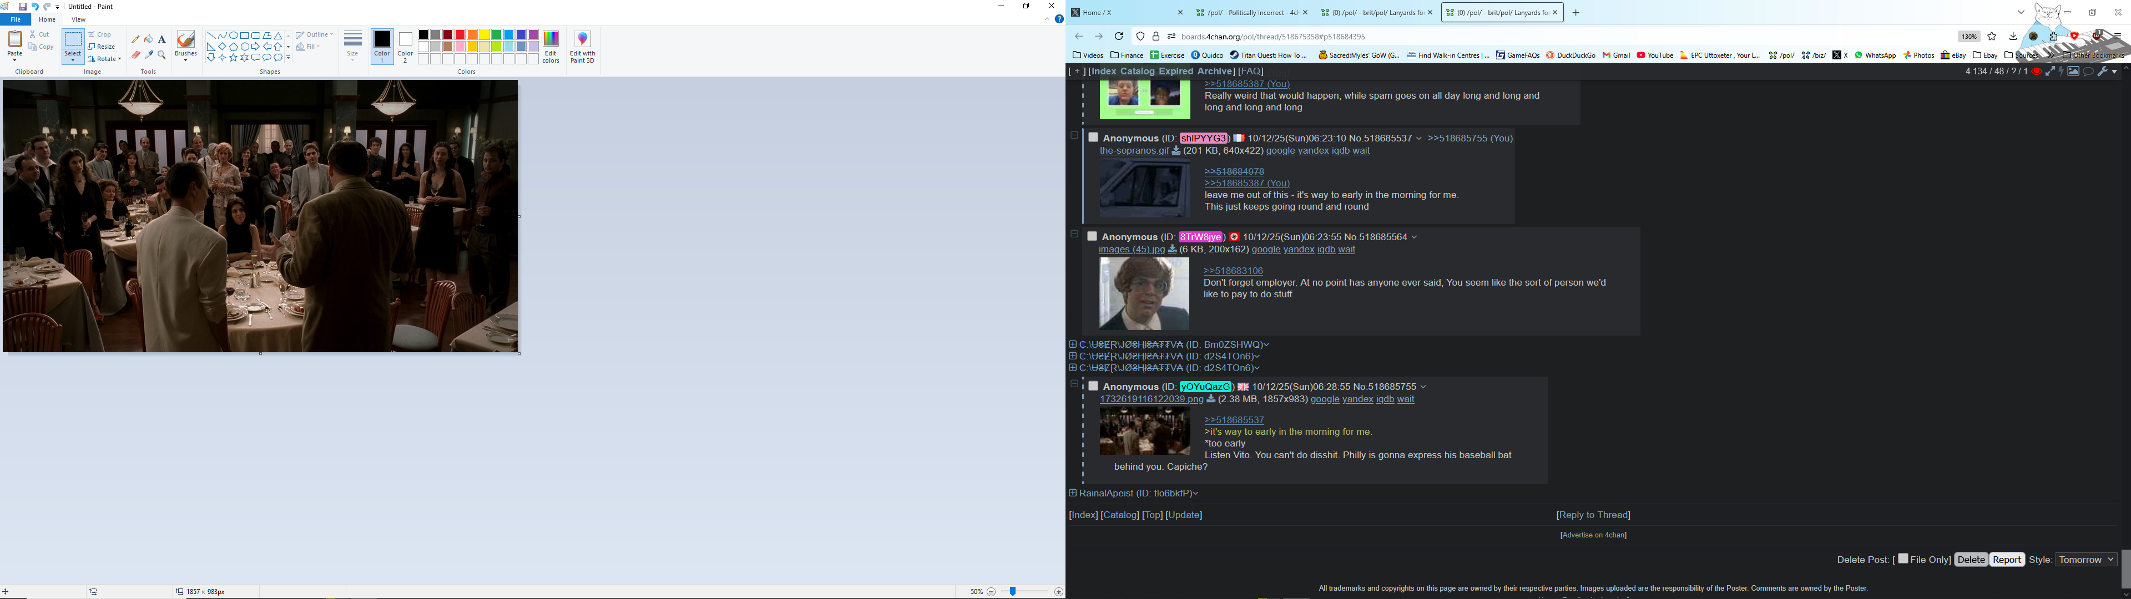The image size is (2131, 599).
Task: Choose the Eraser tool
Action: pyautogui.click(x=135, y=55)
